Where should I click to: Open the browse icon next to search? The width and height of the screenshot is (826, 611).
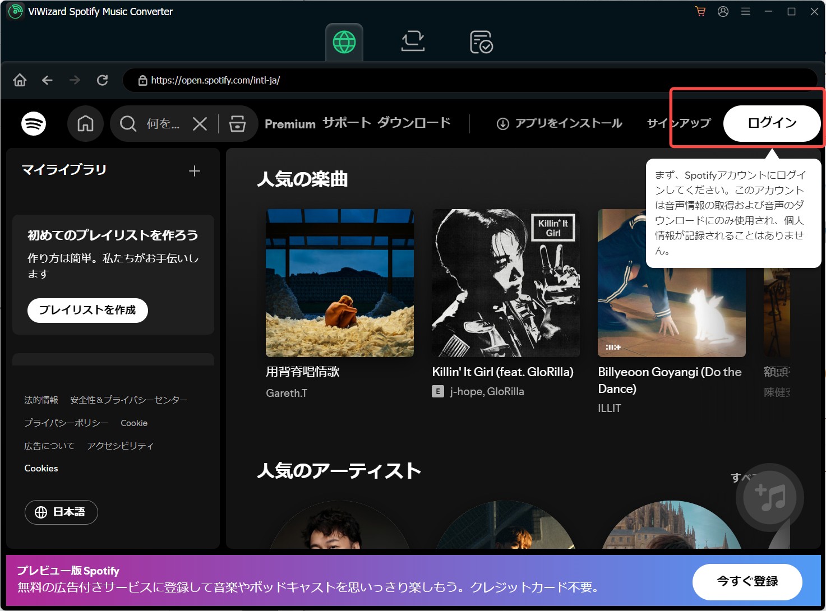tap(237, 124)
